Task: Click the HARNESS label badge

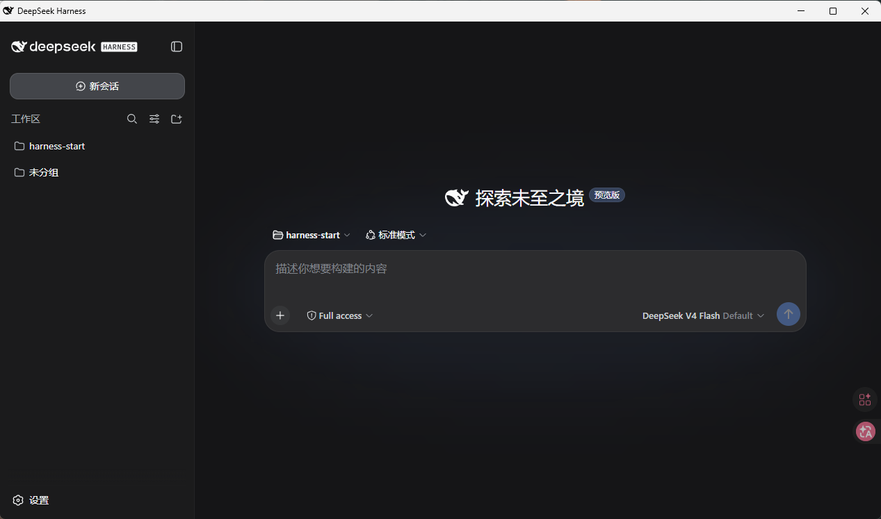Action: coord(119,47)
